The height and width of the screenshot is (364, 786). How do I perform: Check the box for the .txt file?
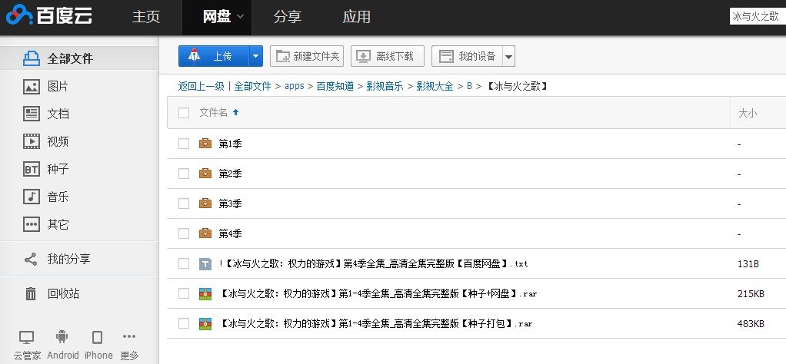[184, 263]
